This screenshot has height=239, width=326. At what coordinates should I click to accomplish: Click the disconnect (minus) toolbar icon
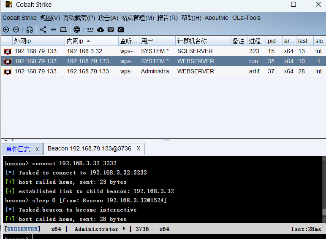coord(16,30)
